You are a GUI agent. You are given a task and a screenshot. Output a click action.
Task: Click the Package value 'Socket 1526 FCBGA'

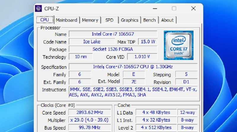pos(113,49)
